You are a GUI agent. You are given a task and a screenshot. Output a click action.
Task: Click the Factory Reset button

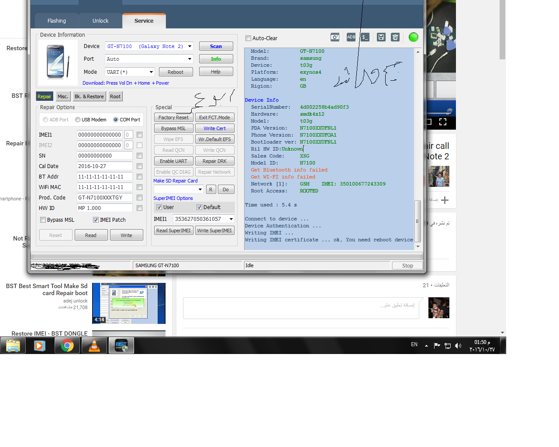coord(173,117)
